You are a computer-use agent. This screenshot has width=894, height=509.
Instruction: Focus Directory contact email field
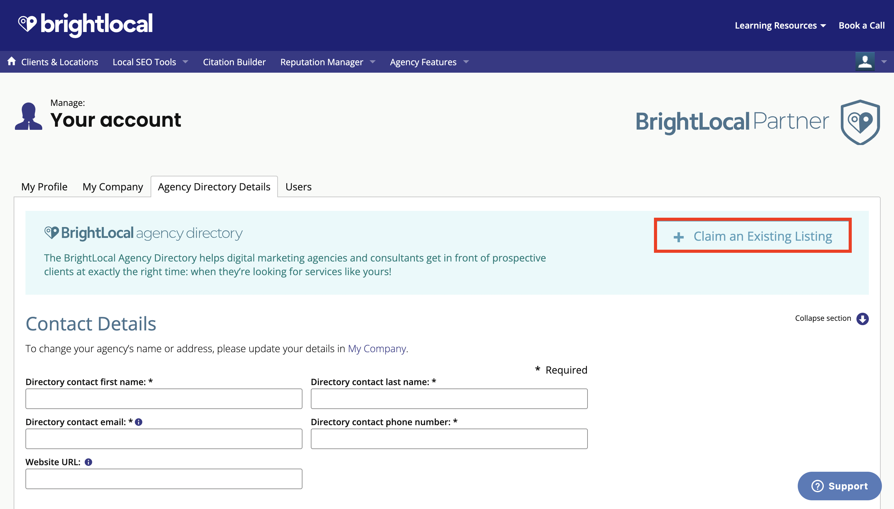pos(164,439)
